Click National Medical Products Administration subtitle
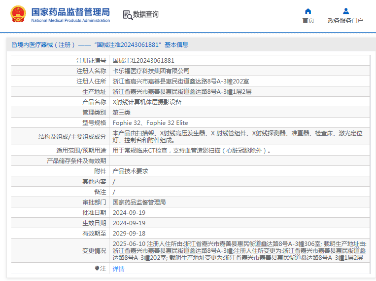 point(70,21)
